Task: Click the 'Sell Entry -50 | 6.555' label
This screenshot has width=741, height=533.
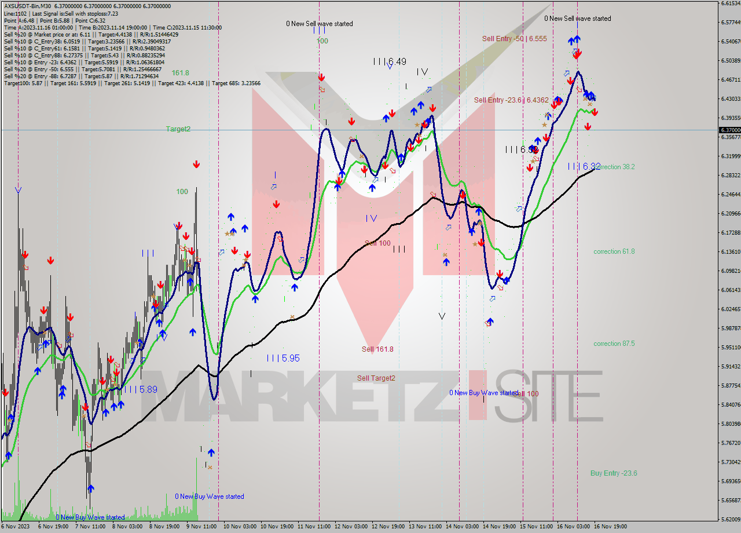Action: point(514,39)
